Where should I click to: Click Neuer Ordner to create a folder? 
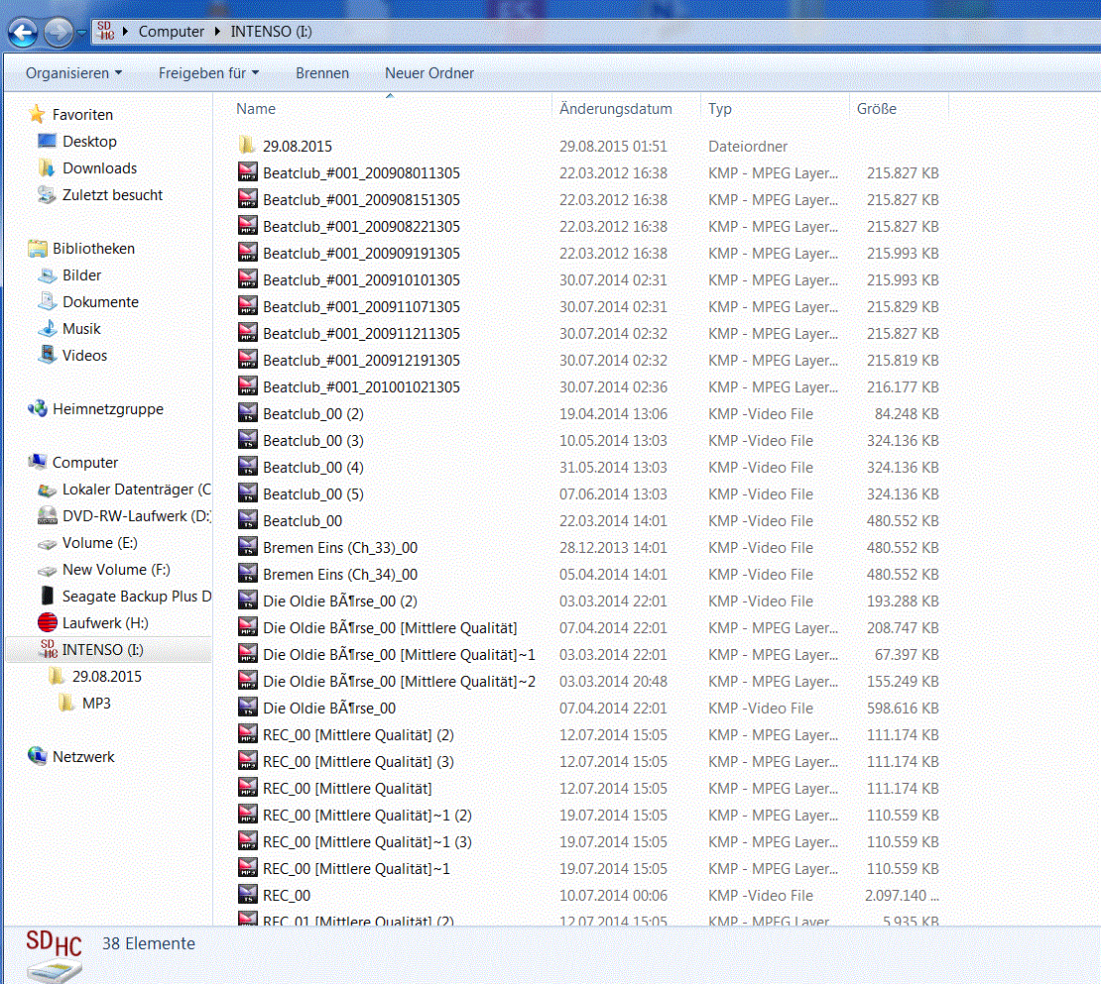[x=429, y=73]
